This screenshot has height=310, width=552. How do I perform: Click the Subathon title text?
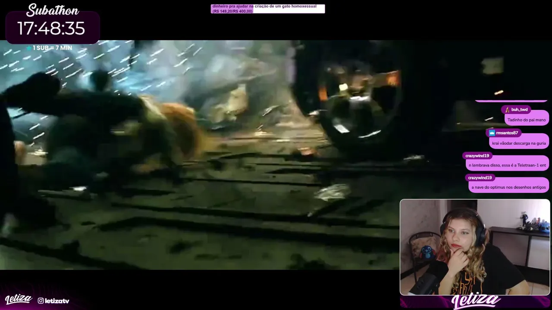click(53, 10)
